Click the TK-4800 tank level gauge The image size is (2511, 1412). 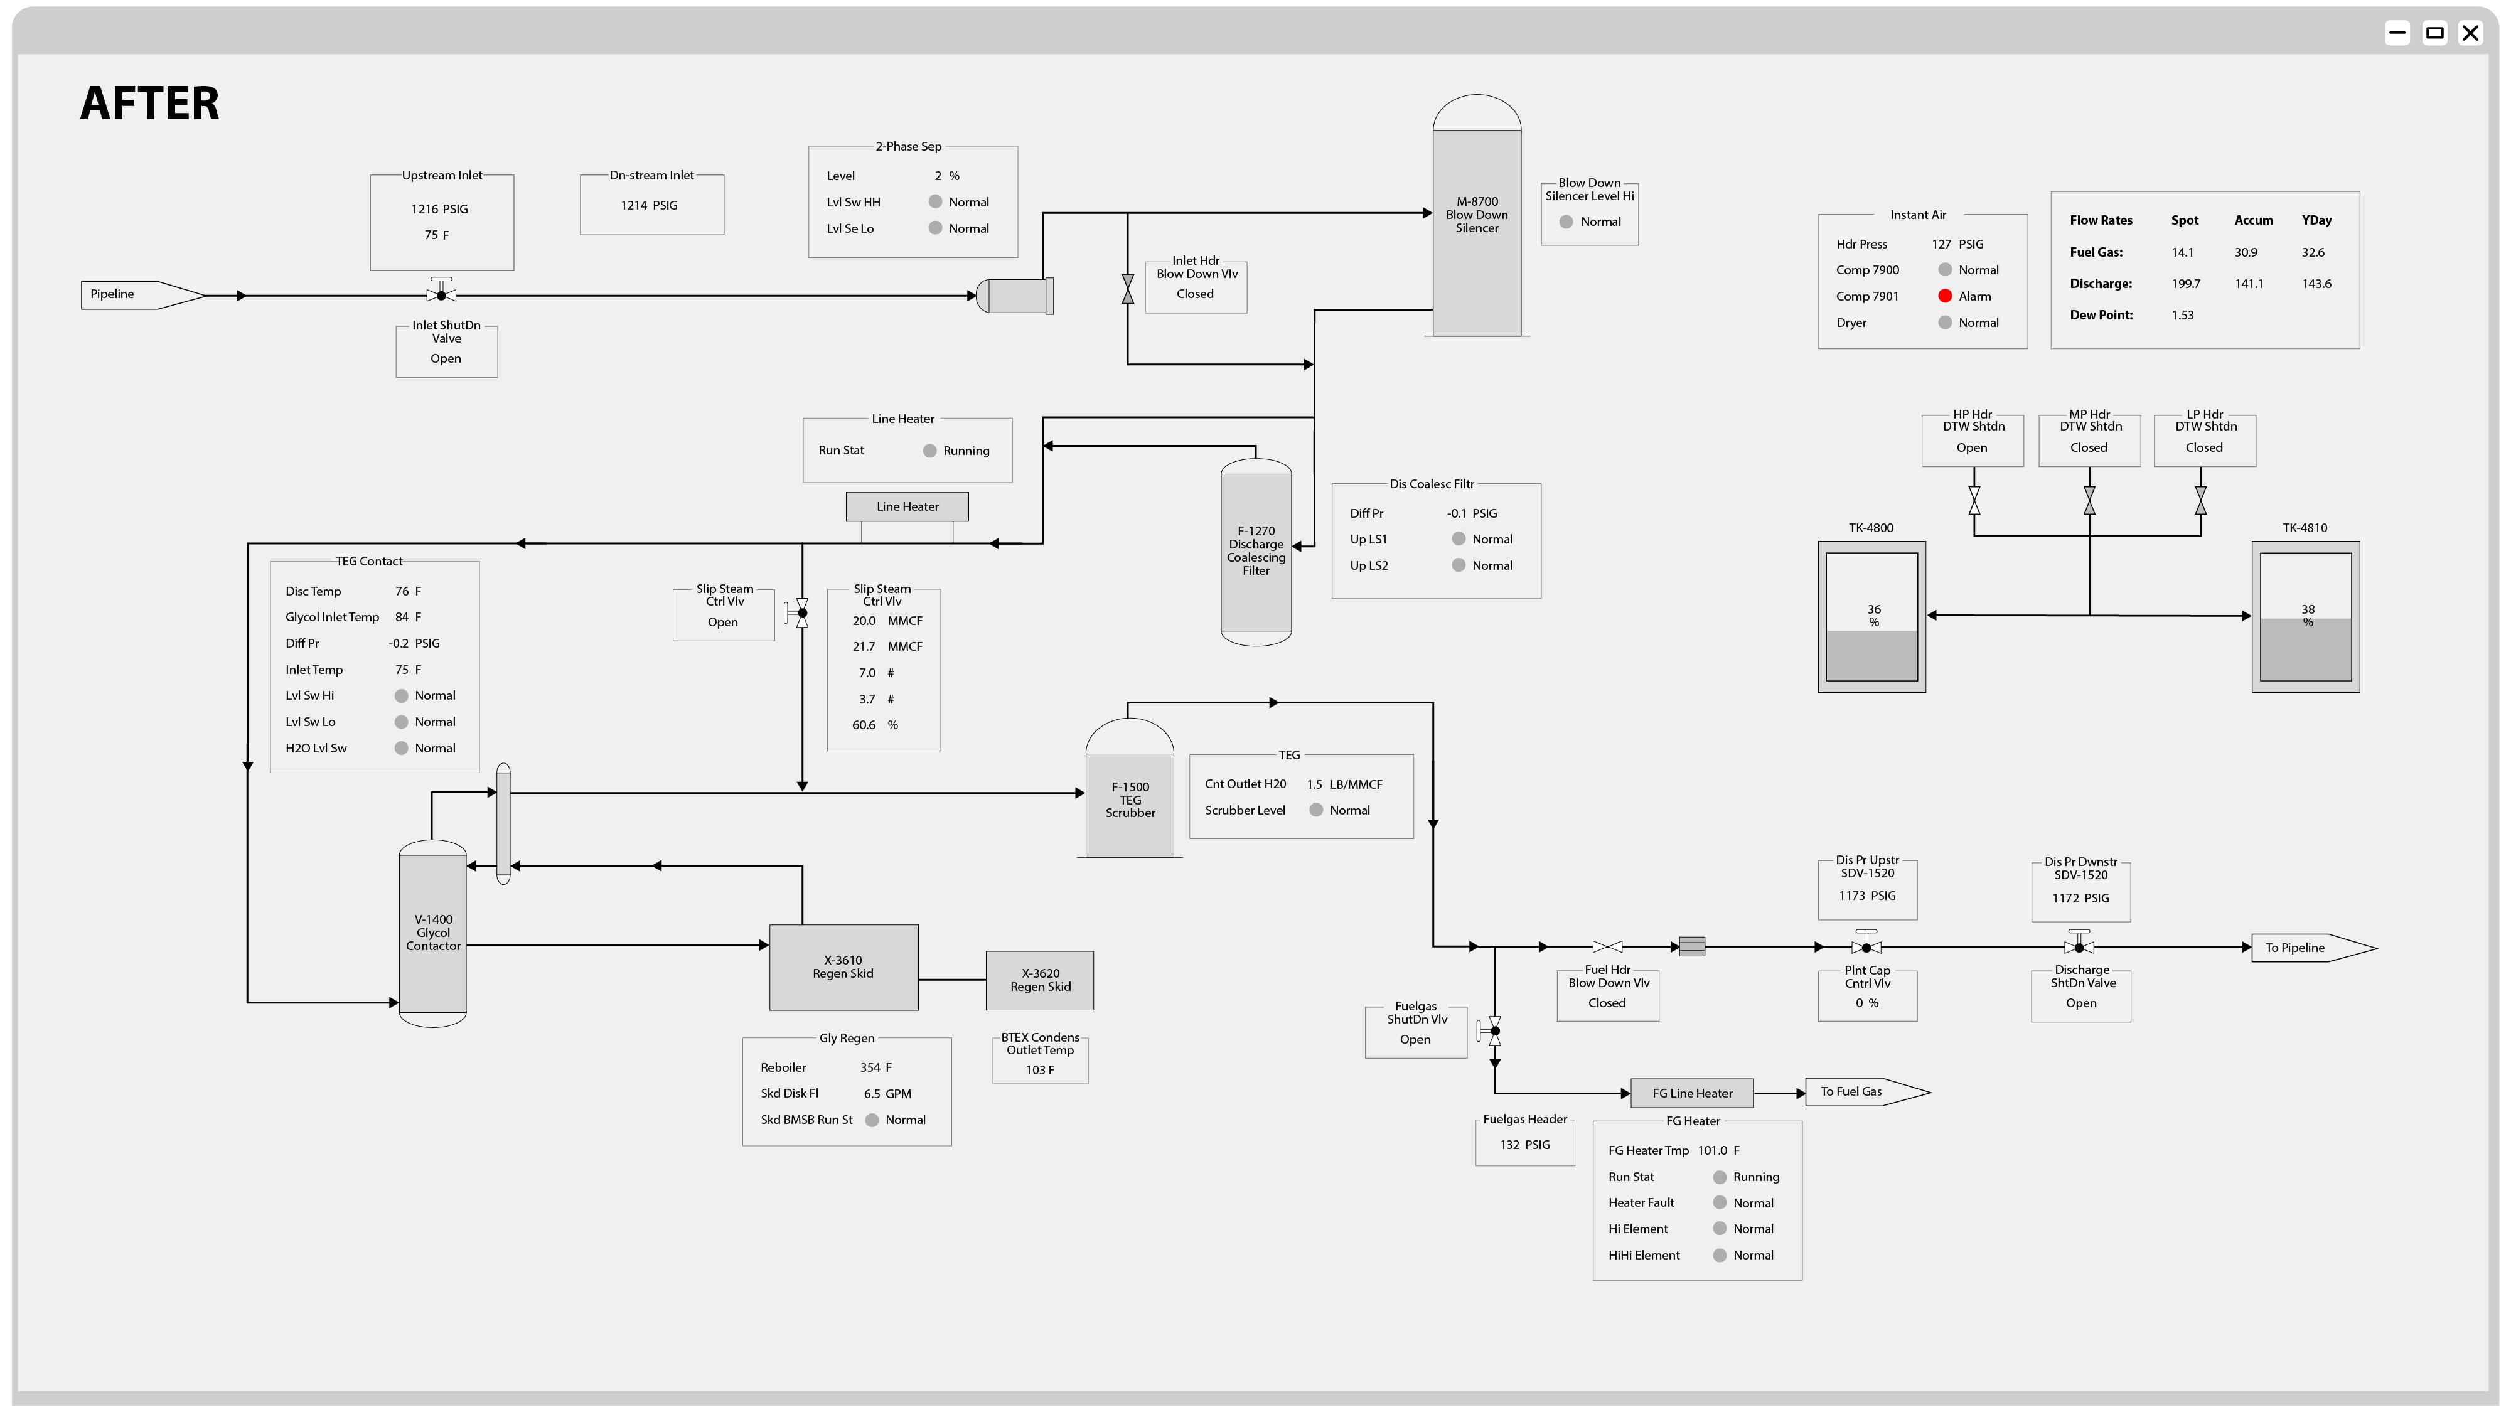pos(1871,617)
